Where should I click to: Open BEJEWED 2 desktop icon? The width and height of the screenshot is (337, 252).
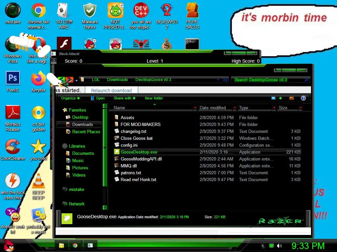(167, 16)
